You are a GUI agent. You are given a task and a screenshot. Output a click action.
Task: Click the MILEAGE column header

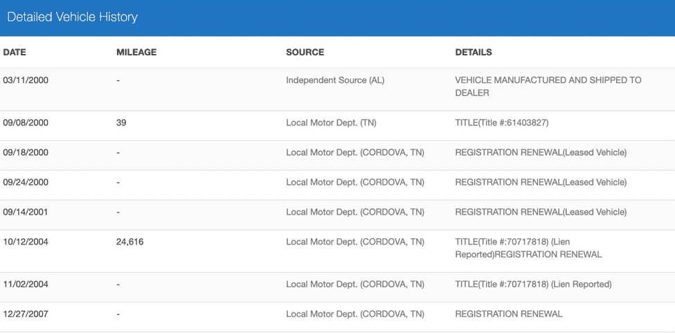(x=136, y=52)
